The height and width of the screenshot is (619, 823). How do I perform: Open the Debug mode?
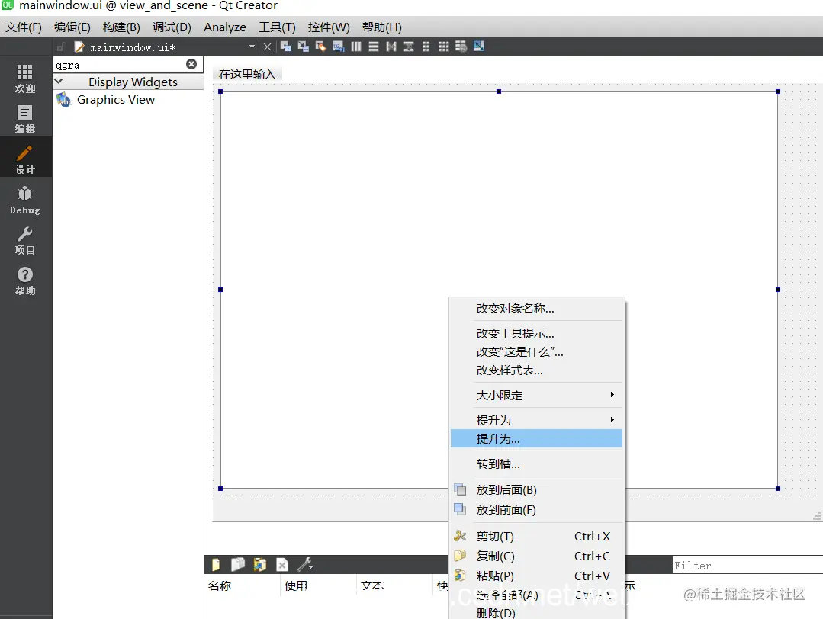(25, 200)
